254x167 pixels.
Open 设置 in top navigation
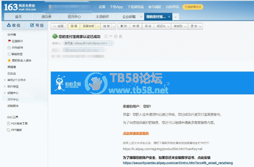tap(102, 7)
